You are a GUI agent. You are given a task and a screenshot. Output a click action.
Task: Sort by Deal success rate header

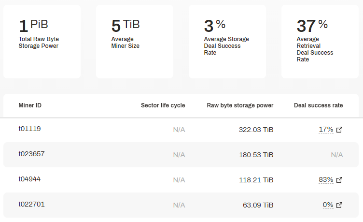tap(318, 105)
